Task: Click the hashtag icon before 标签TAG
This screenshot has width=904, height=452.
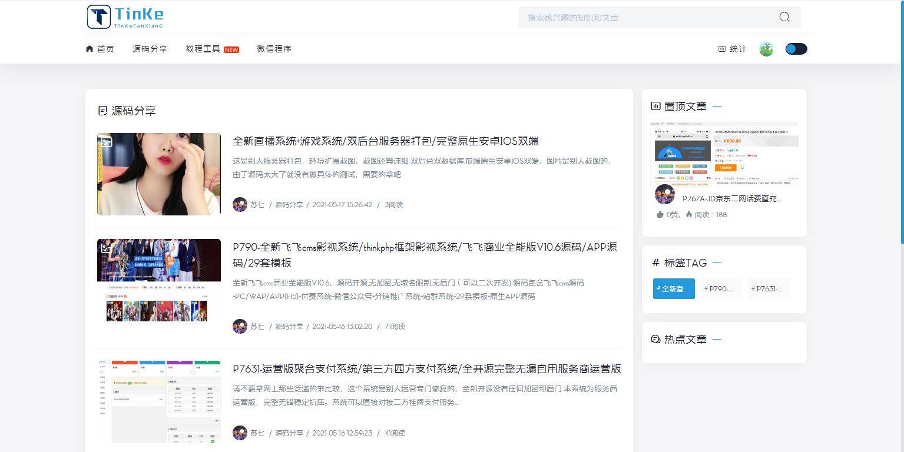Action: tap(655, 263)
